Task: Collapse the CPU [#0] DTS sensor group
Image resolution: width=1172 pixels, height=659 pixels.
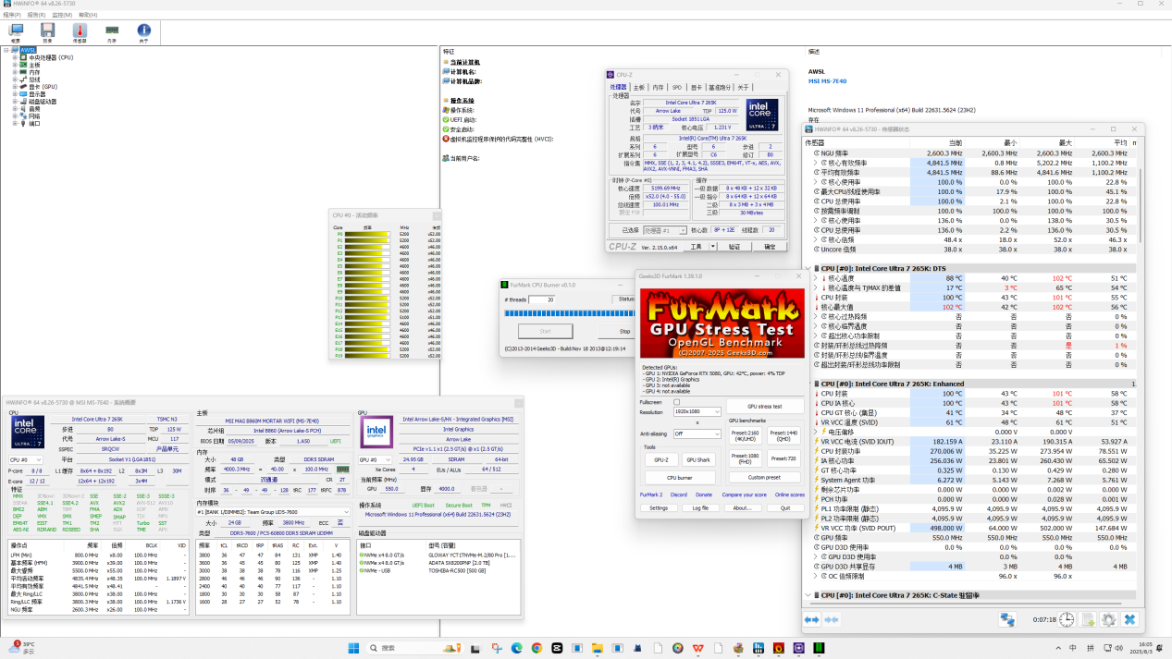Action: tap(808, 268)
